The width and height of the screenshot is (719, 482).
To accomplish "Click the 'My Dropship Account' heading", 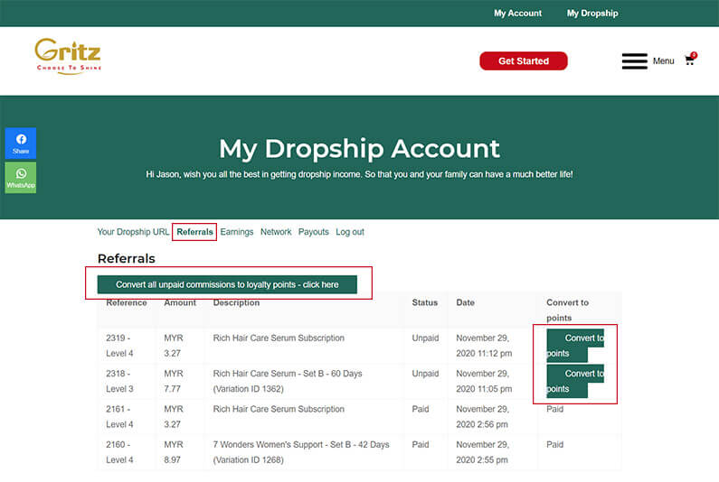I will (x=359, y=149).
